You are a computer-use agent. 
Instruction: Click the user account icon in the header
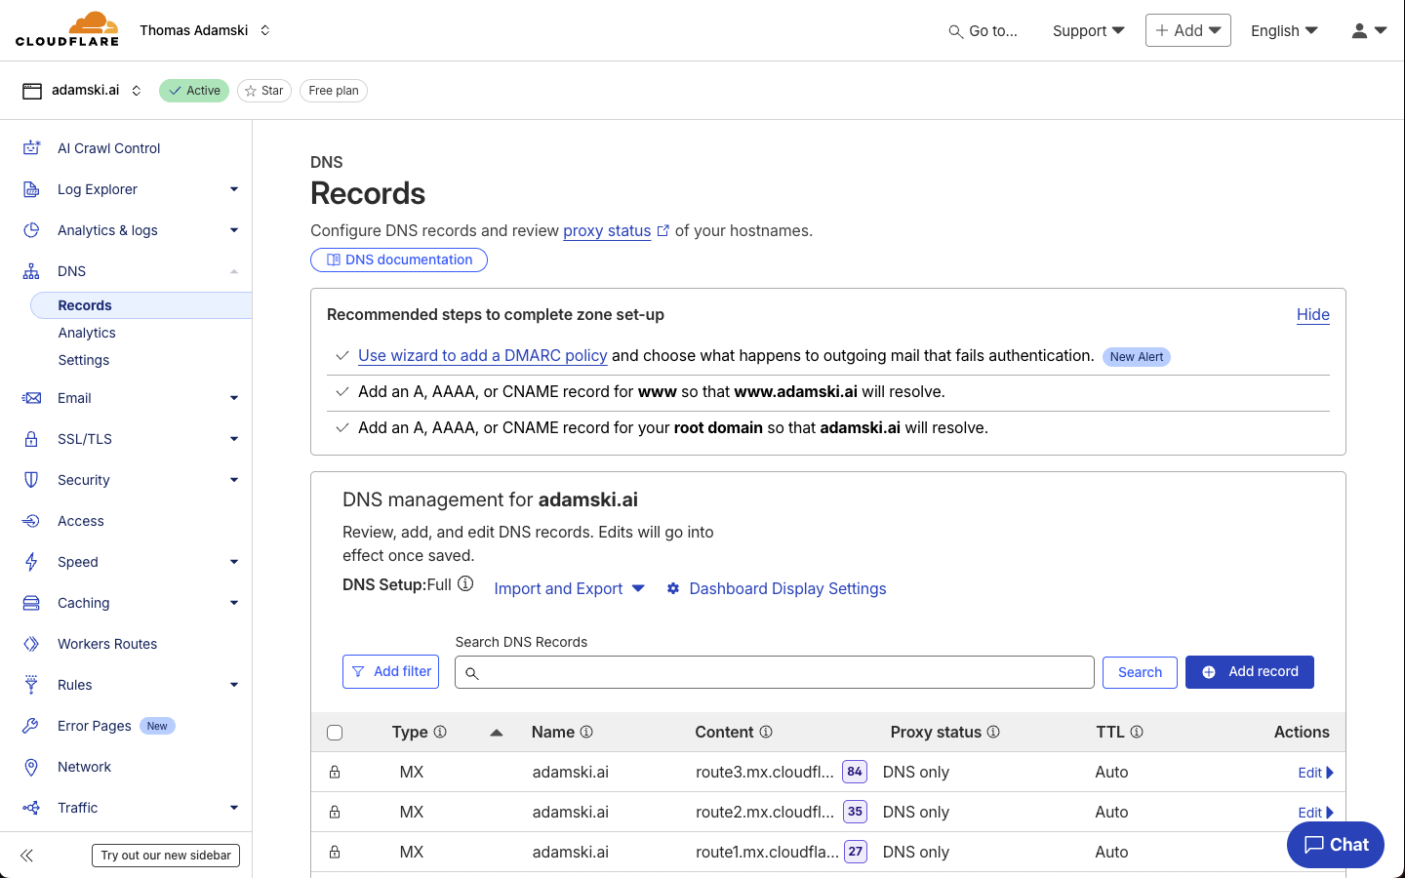1360,30
